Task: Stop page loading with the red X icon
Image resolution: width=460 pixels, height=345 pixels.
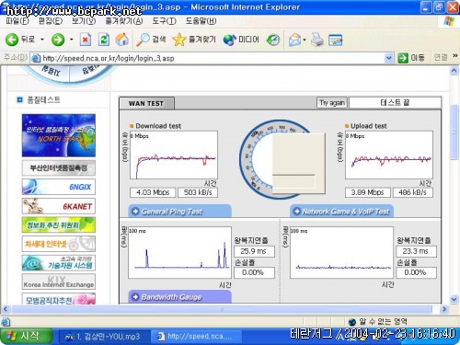Action: pos(86,40)
